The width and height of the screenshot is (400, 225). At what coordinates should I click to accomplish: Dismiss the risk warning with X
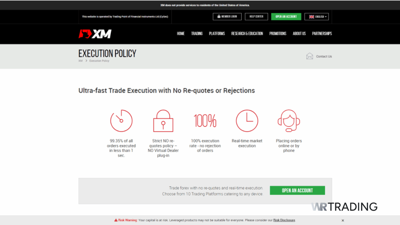click(343, 220)
